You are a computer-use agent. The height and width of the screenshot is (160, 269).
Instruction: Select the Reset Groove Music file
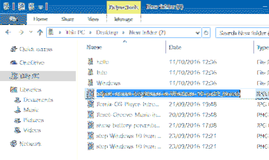[x=129, y=114]
